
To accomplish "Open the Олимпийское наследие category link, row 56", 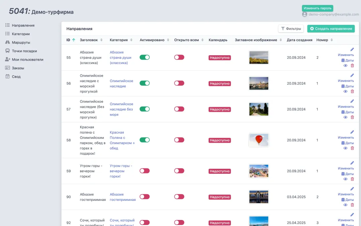I will point(121,83).
